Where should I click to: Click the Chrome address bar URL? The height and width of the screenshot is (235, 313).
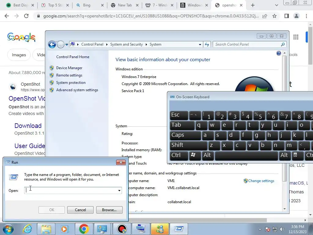tap(151, 16)
